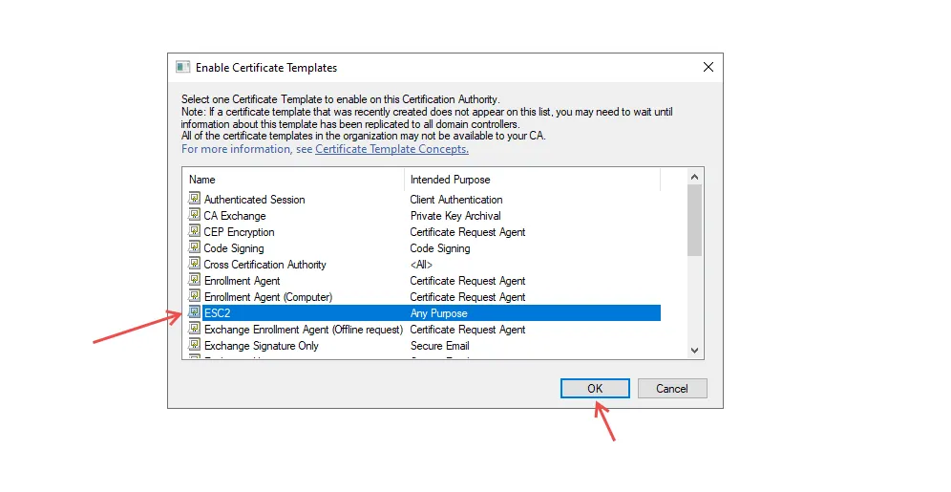The image size is (951, 492).
Task: Click the dialog title bar icon
Action: pos(182,68)
